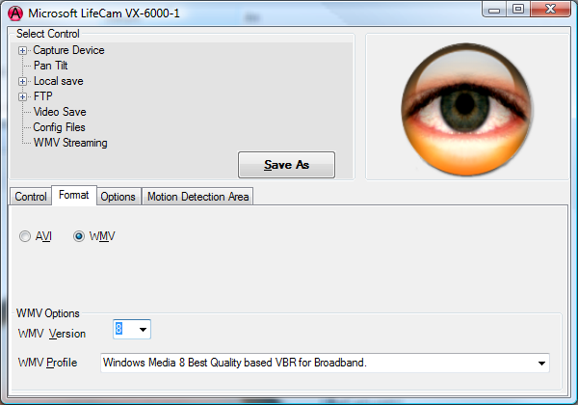Click the app icon in title bar
578x405 pixels.
(14, 12)
